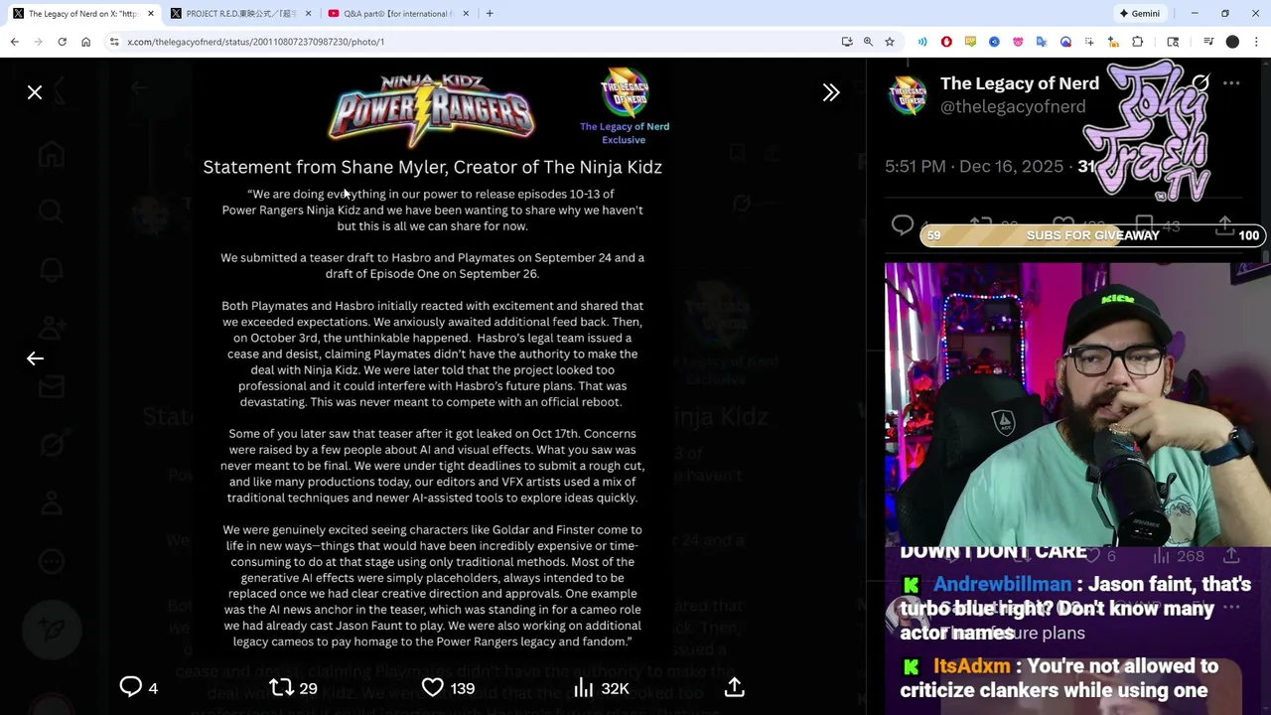Viewport: 1271px width, 715px height.
Task: Open the Chrome profile avatar
Action: pos(1232,42)
